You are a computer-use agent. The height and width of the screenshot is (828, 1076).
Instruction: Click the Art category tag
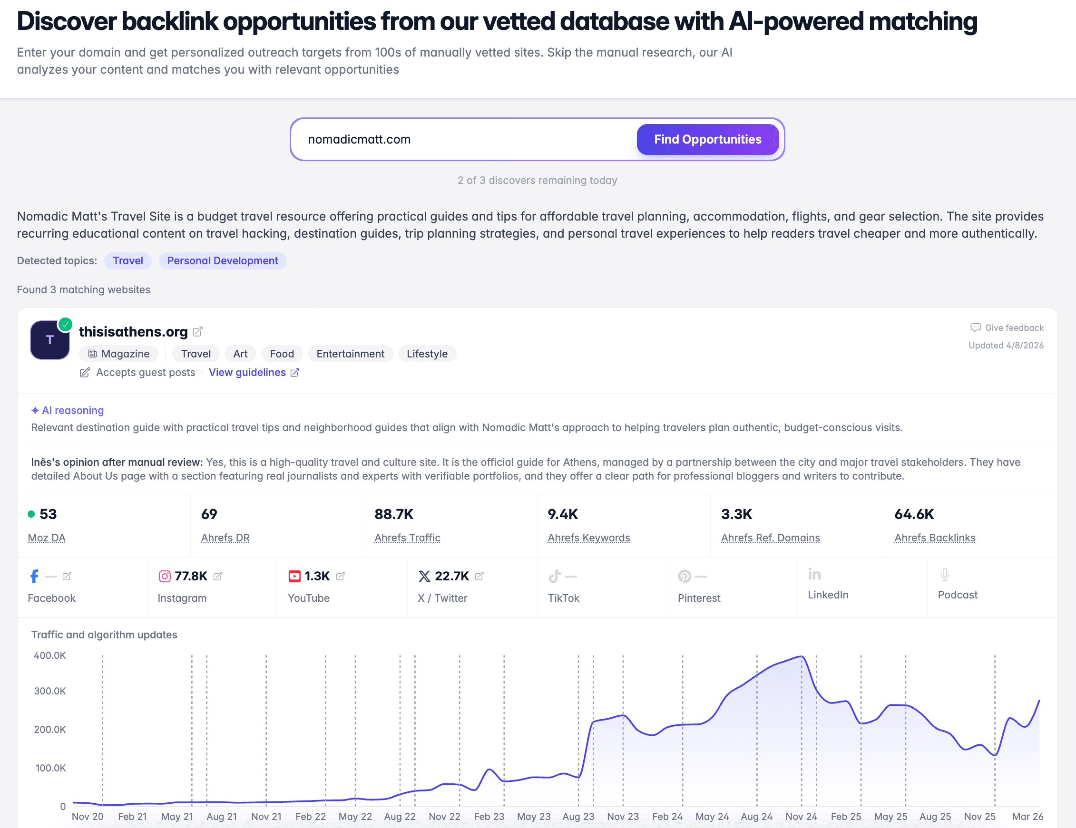[x=240, y=354]
